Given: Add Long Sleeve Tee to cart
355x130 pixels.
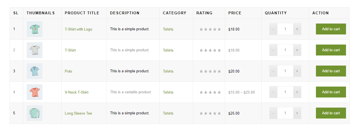Looking at the screenshot, I should [331, 113].
